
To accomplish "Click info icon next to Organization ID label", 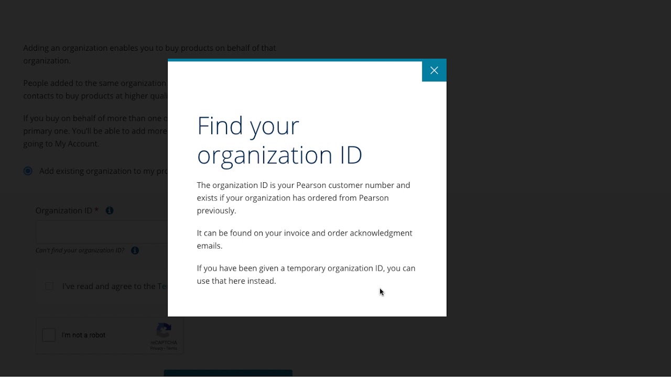I will click(x=110, y=210).
